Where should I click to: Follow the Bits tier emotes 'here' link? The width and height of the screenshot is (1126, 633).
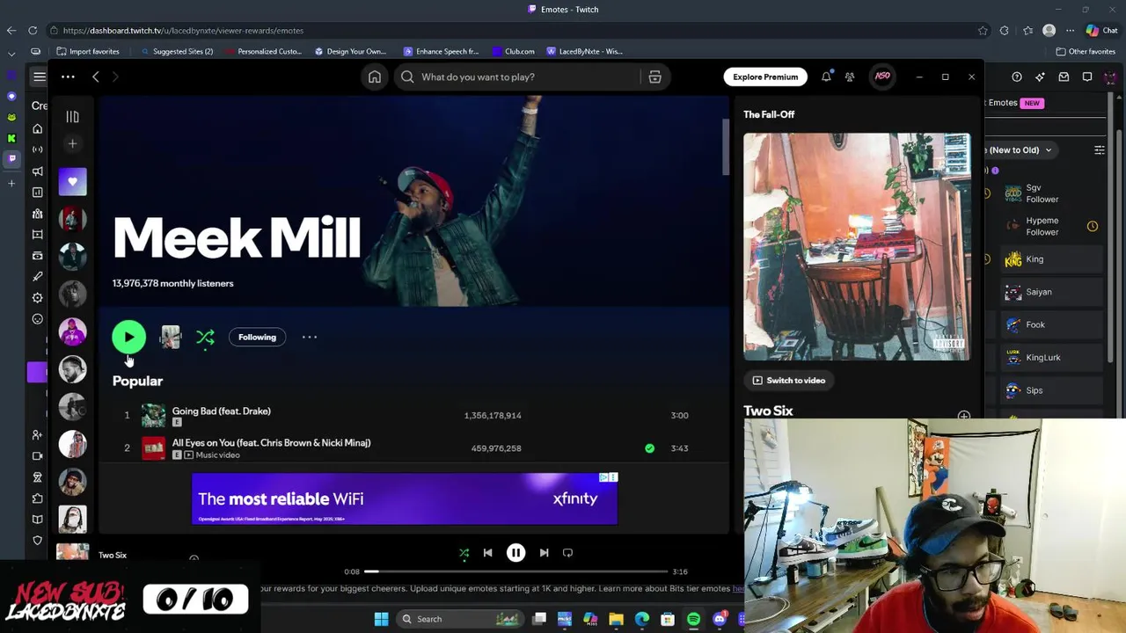(x=737, y=589)
